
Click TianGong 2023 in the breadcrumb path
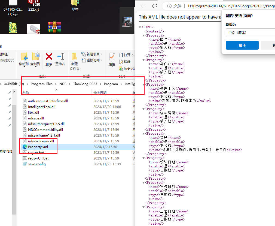click(85, 84)
